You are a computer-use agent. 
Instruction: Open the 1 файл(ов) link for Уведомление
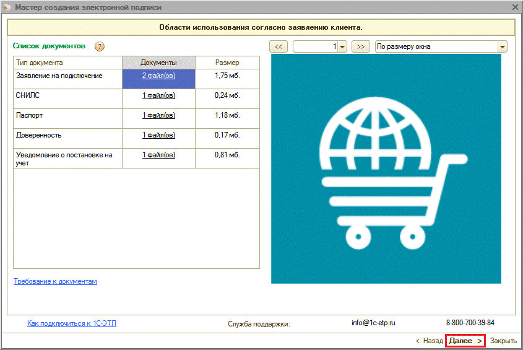click(159, 155)
